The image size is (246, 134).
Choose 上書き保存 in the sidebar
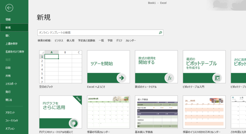(x=11, y=43)
